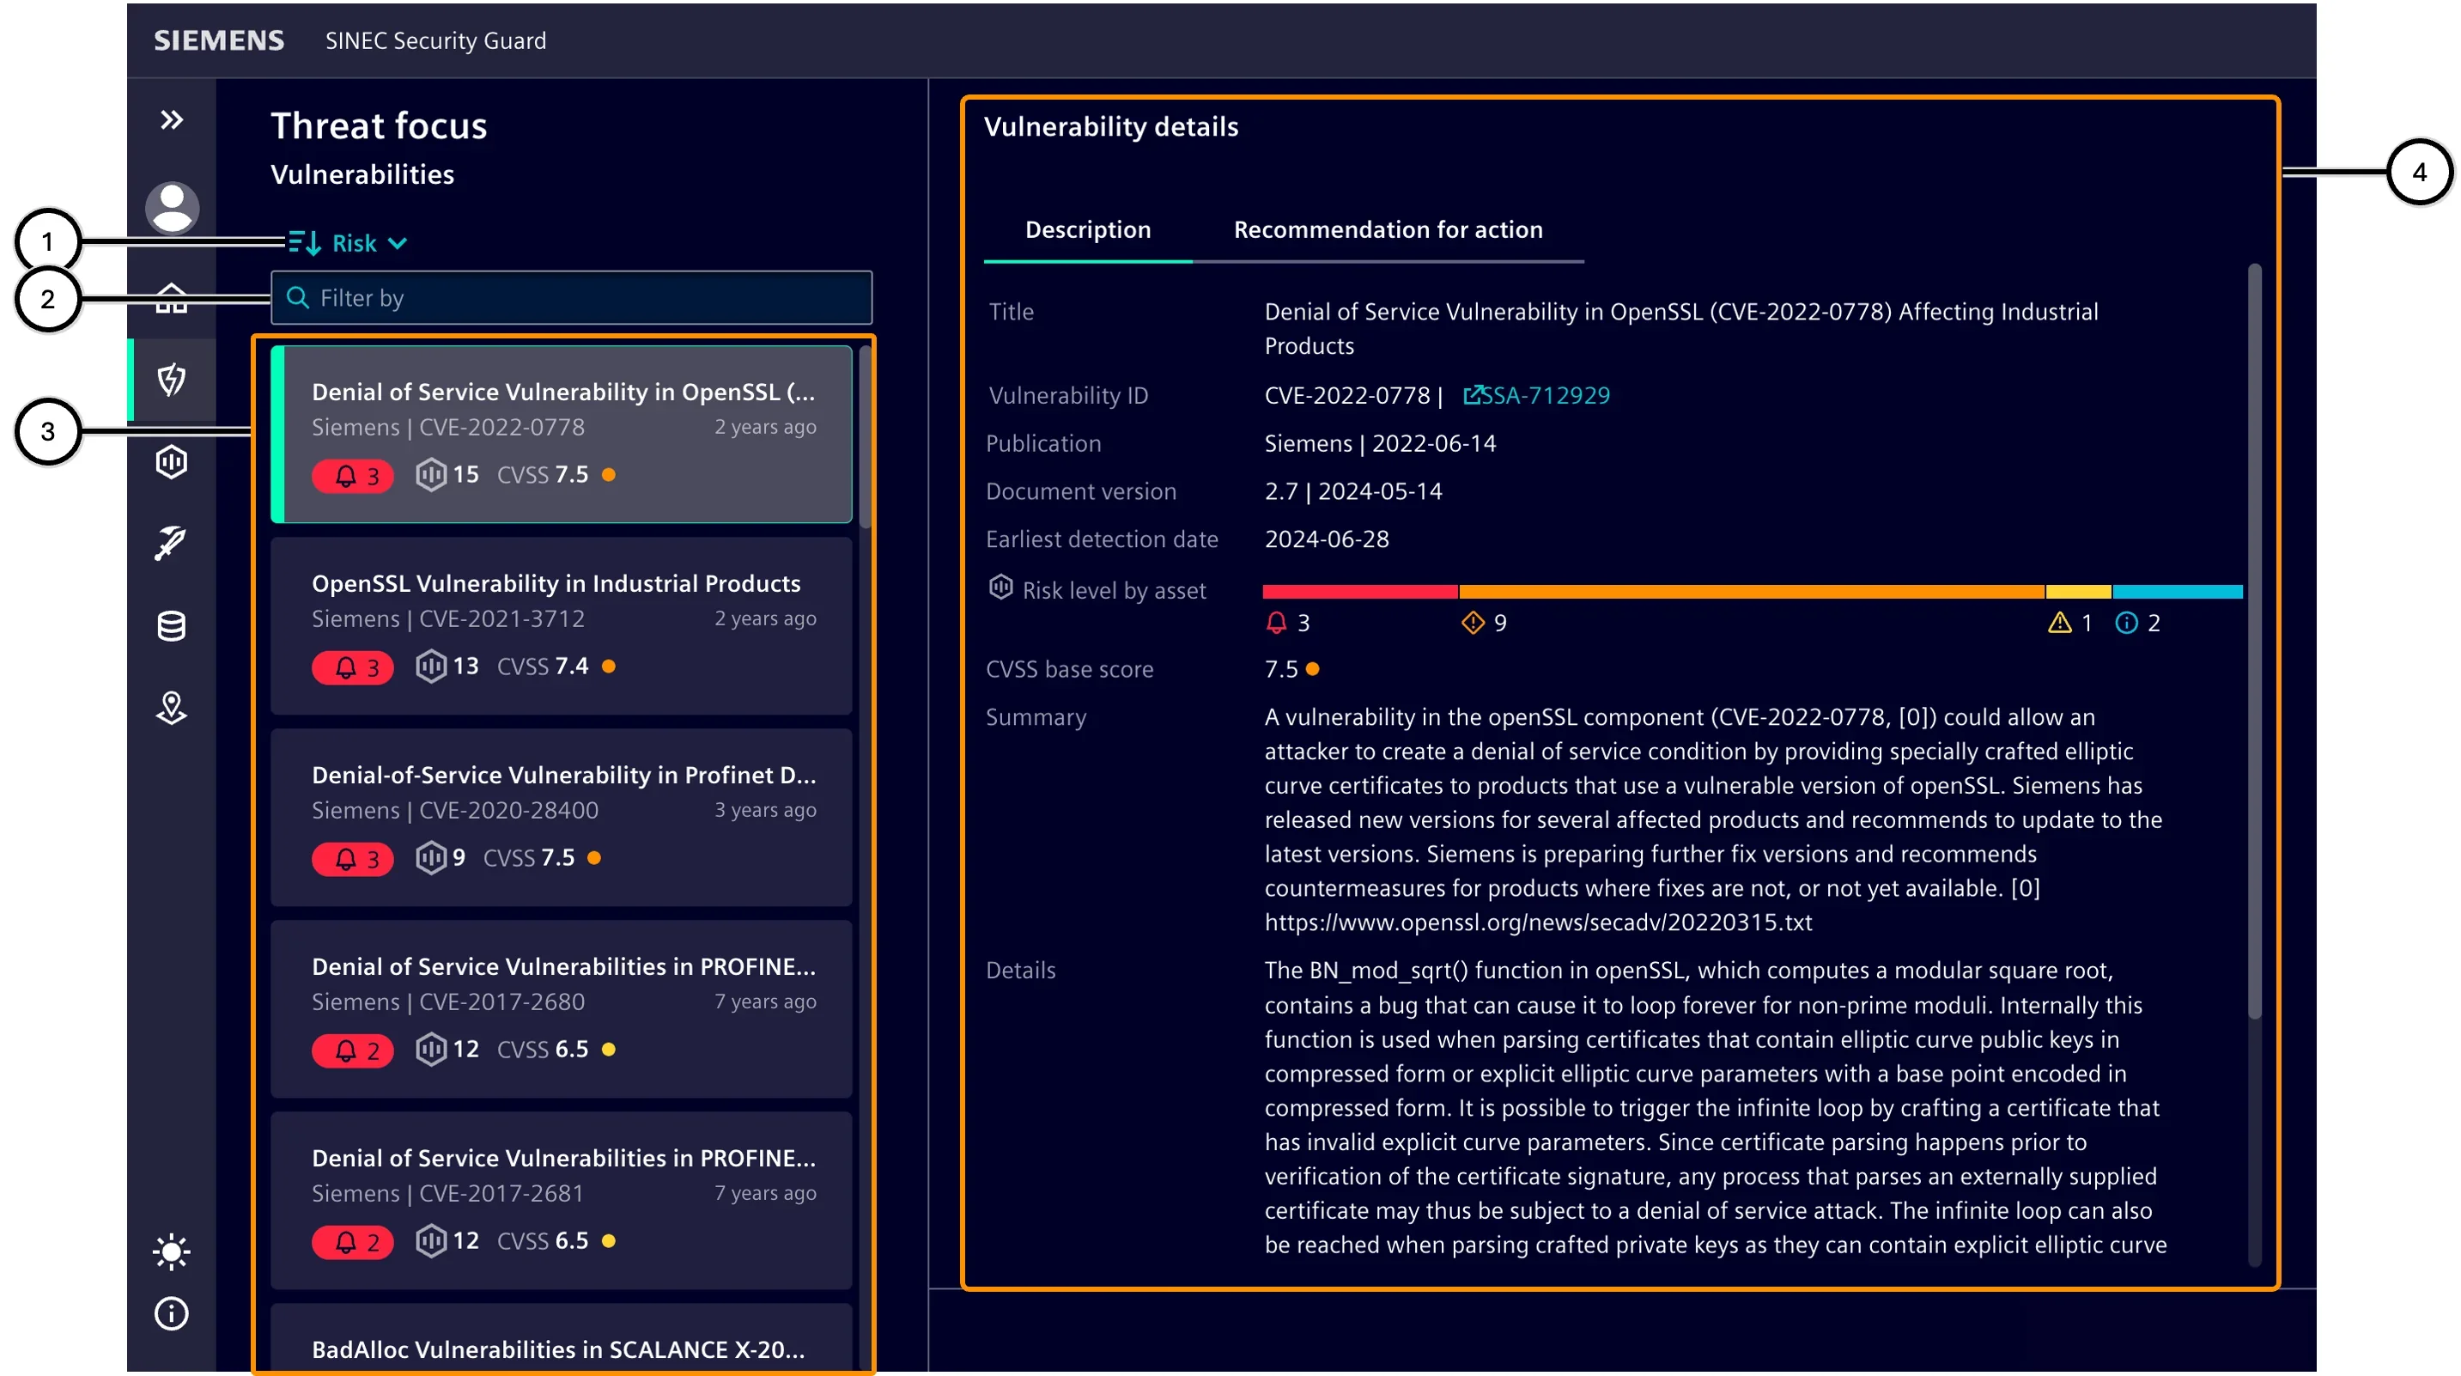This screenshot has height=1376, width=2461.
Task: Click the document version 2.7 | 2024-05-14
Action: pyautogui.click(x=1354, y=491)
